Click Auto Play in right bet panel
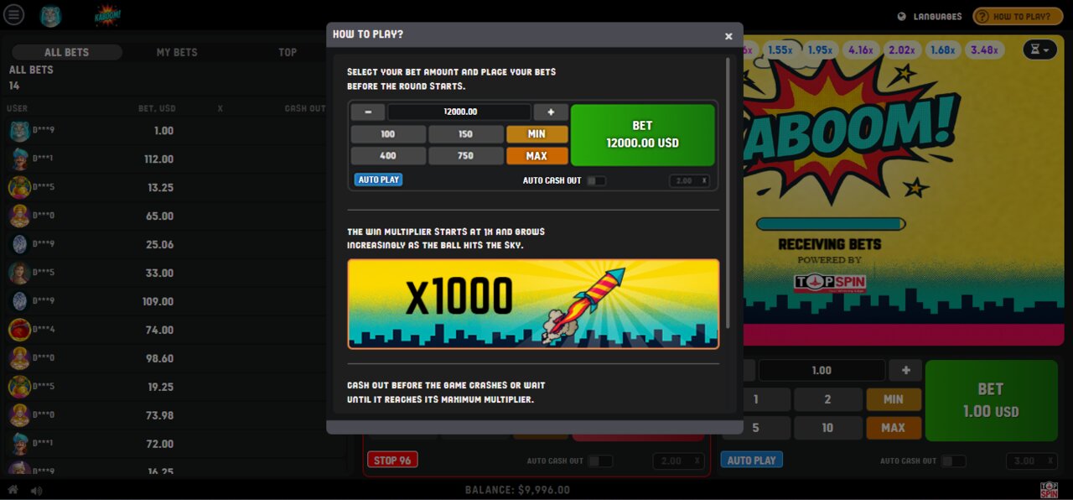 coord(751,461)
